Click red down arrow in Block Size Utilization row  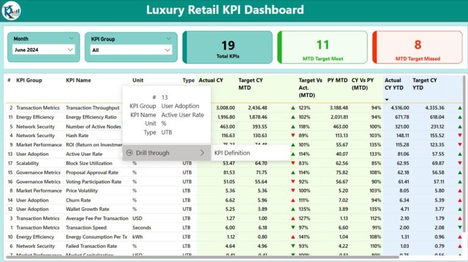[x=292, y=163]
